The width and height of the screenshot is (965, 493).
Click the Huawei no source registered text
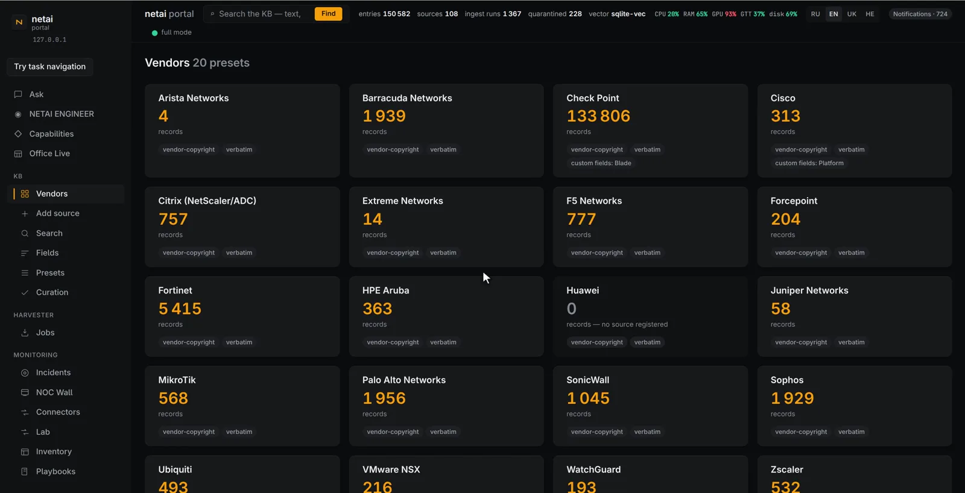(x=617, y=324)
